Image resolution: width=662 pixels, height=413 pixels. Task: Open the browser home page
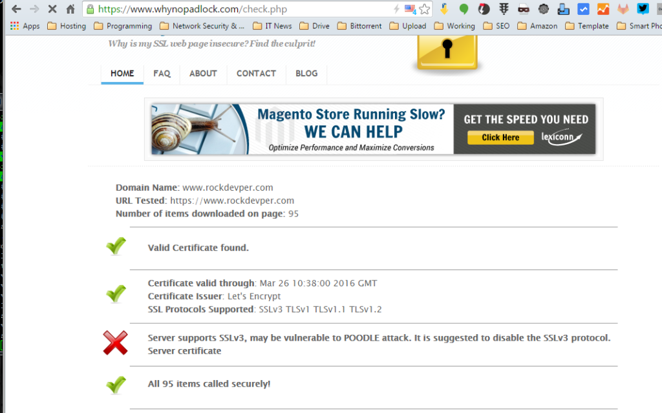(70, 9)
